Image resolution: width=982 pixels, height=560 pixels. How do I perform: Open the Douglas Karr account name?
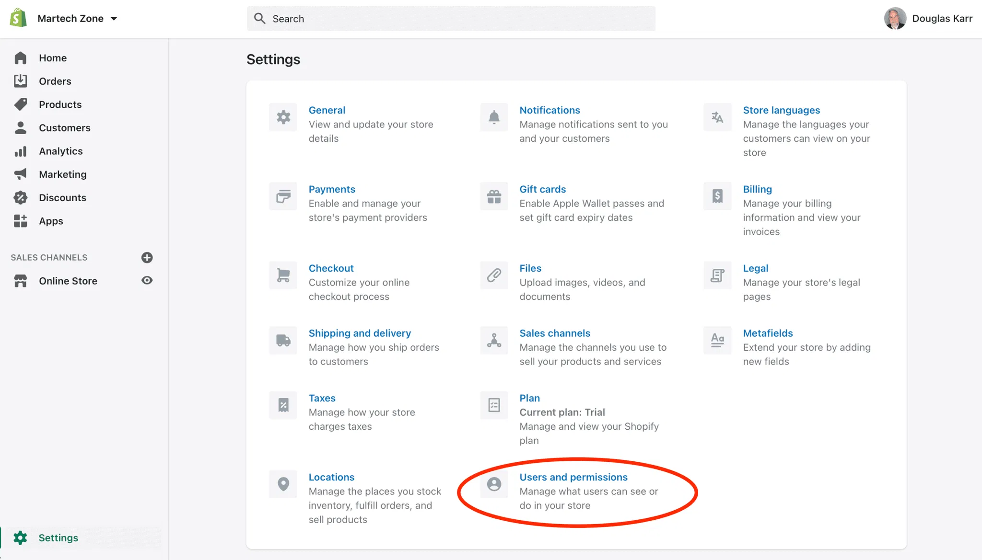tap(942, 18)
